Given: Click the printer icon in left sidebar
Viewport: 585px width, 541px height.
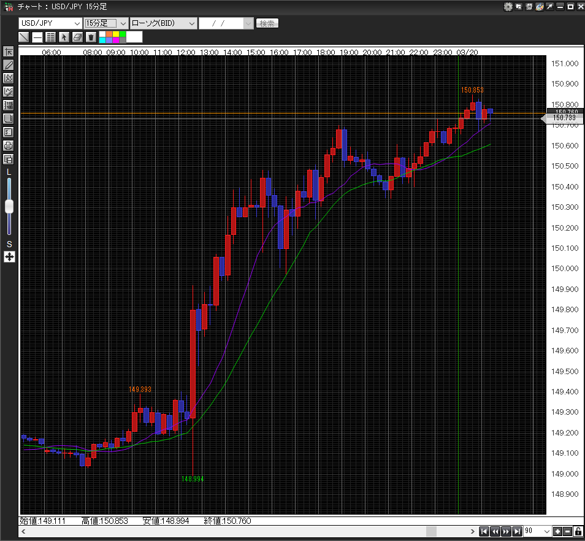Looking at the screenshot, I should tap(9, 145).
